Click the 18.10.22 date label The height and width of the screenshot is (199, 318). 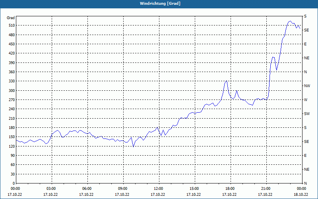click(x=301, y=195)
